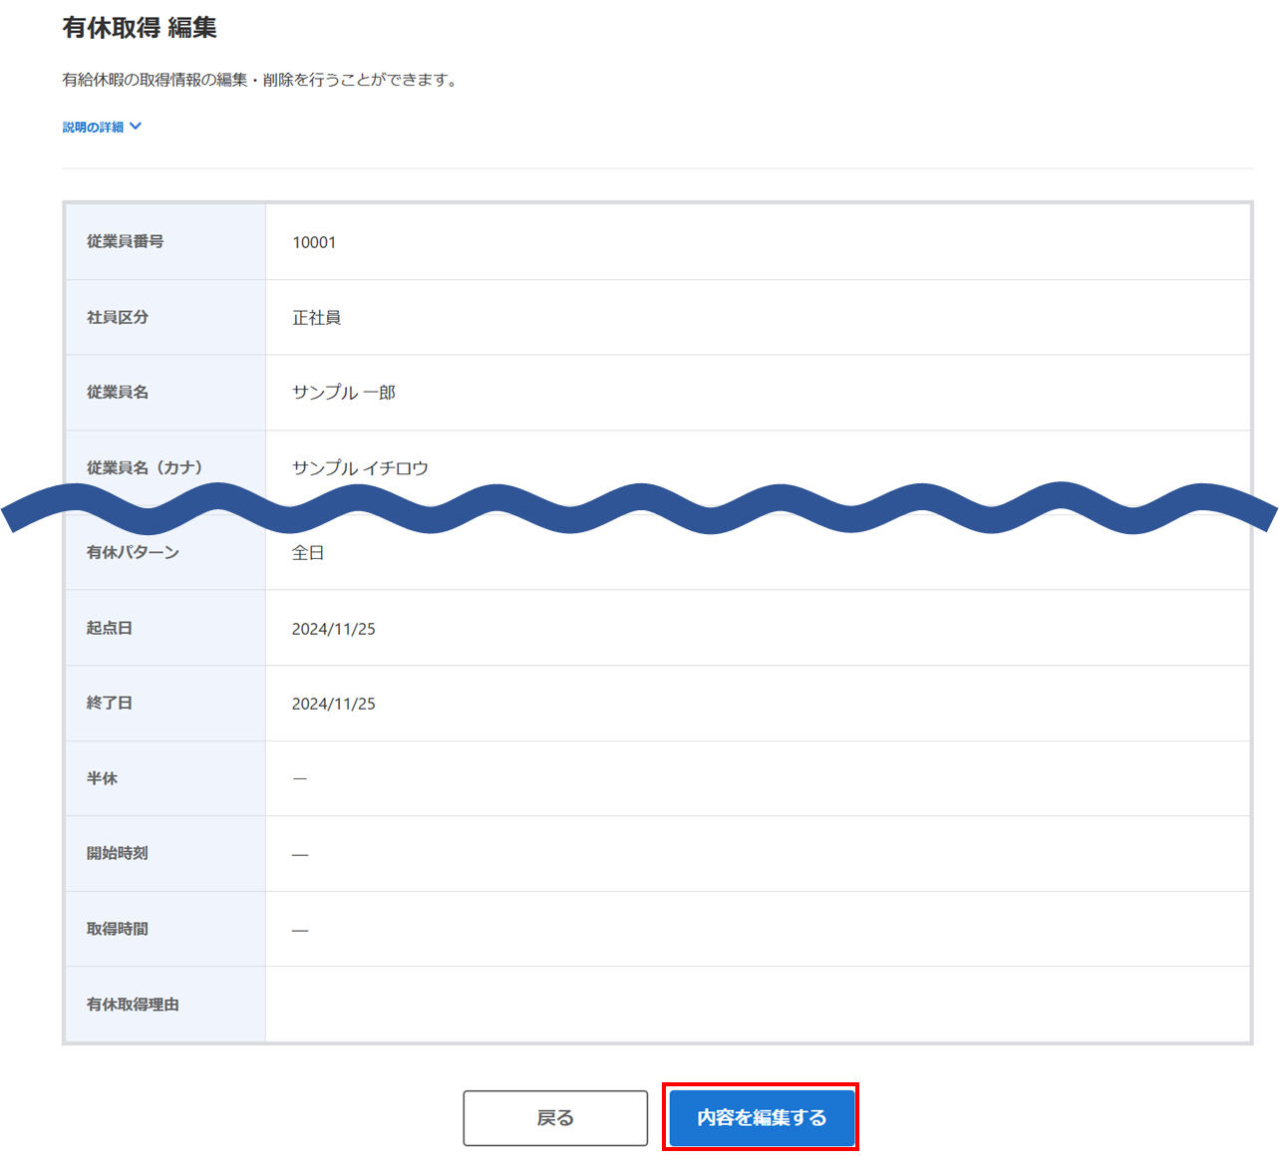Click the chevron icon beside 説明の詳細
This screenshot has width=1279, height=1167.
click(136, 127)
